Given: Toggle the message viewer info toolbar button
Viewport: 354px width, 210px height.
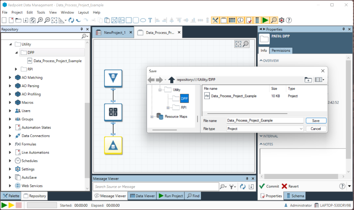Looking at the screenshot, I should tap(240, 20).
